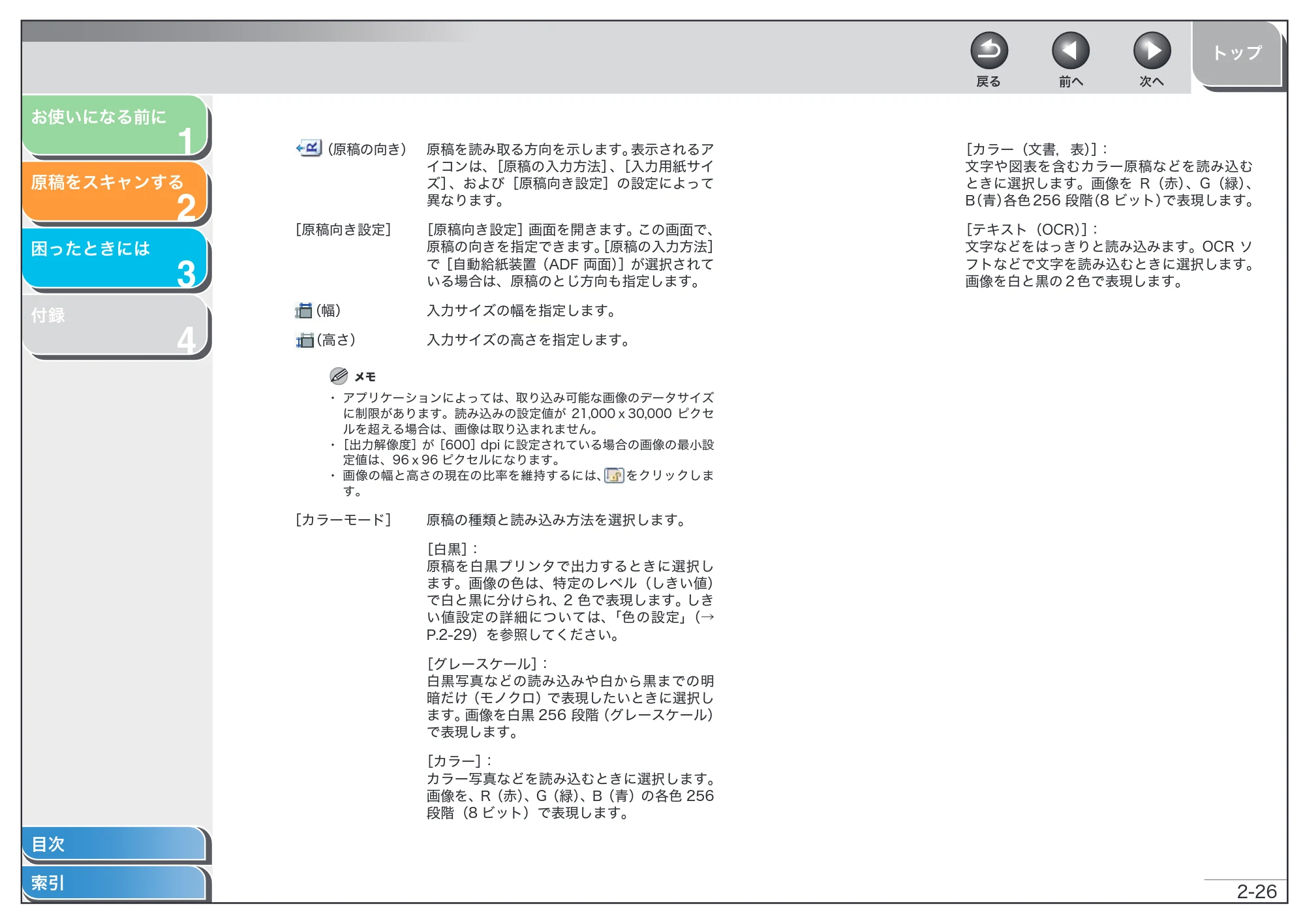Click the [カラー（文書、表)]: heading
The image size is (1305, 923).
coord(1036,149)
